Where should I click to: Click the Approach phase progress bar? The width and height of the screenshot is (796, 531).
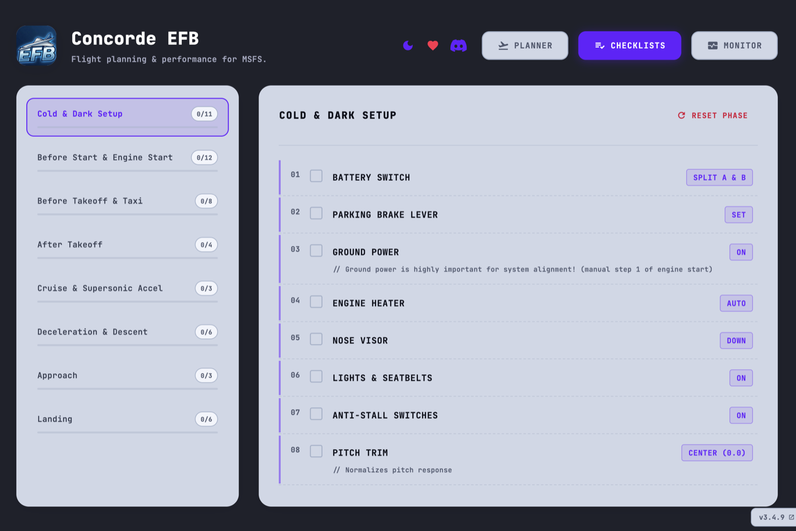click(x=127, y=389)
